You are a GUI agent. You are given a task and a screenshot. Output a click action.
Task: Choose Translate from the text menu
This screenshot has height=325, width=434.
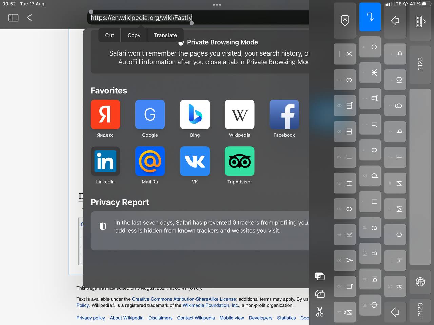165,35
